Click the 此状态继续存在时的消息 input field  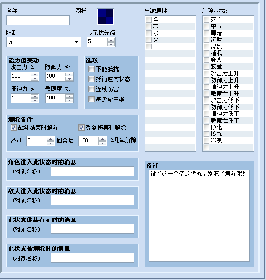93,229
